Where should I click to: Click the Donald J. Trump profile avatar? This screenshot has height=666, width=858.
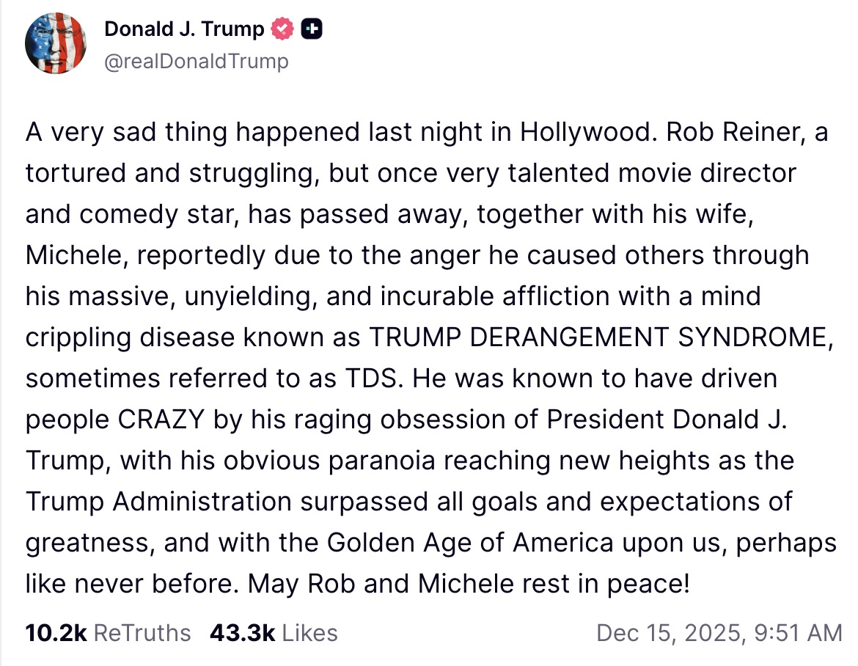(x=56, y=43)
